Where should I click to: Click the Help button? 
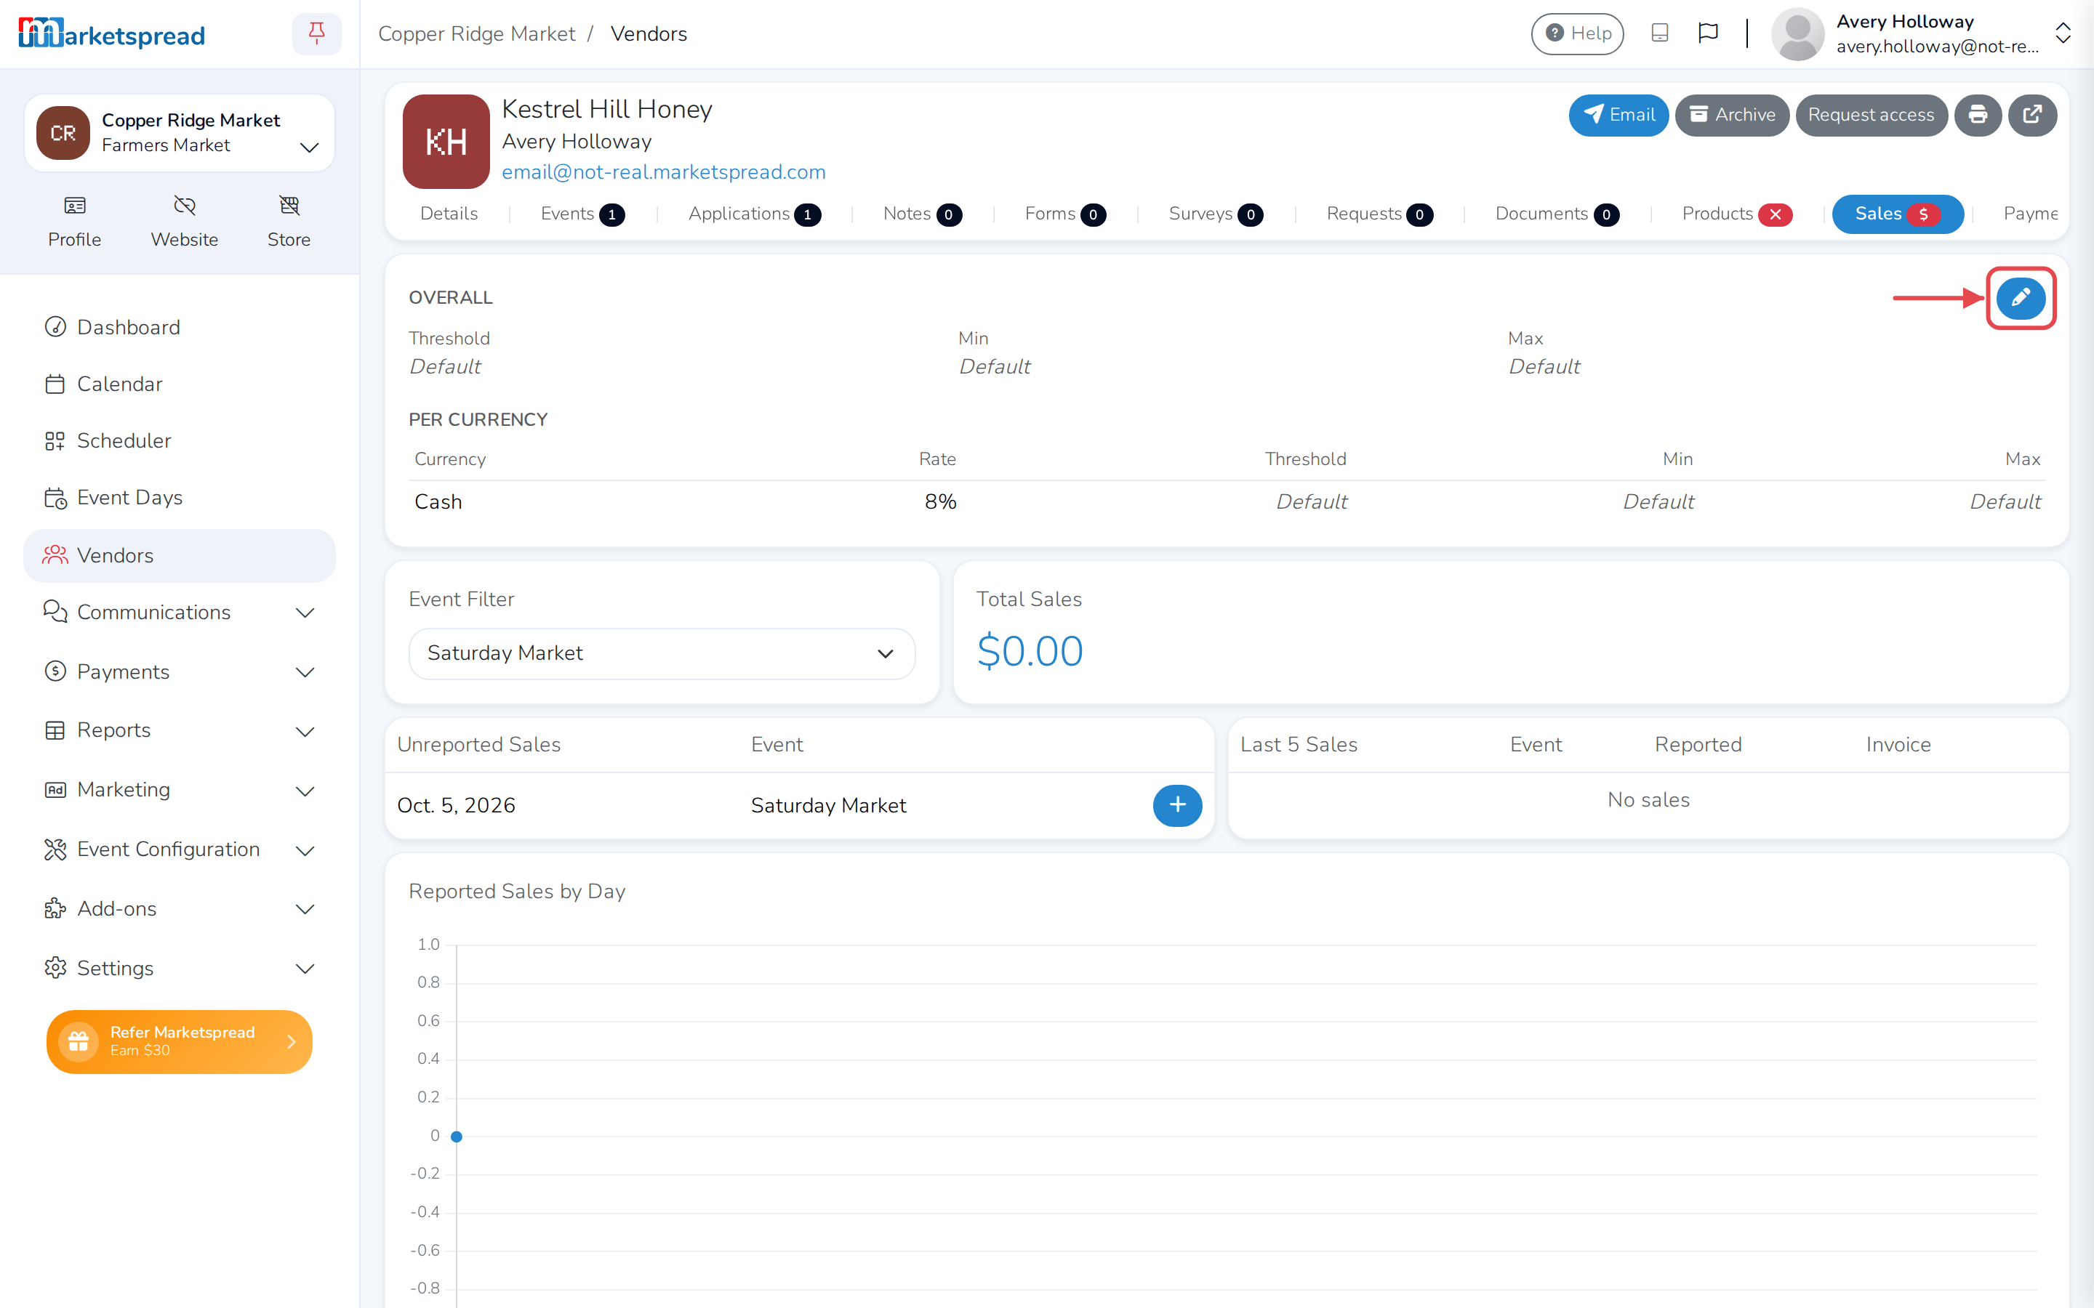point(1578,33)
